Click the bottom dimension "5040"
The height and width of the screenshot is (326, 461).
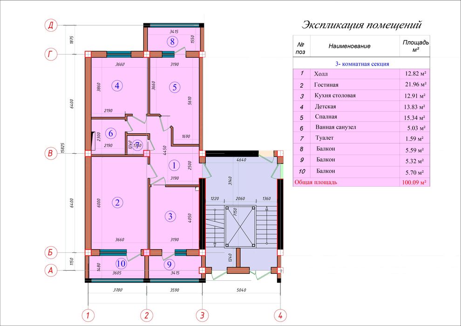pos(241,290)
